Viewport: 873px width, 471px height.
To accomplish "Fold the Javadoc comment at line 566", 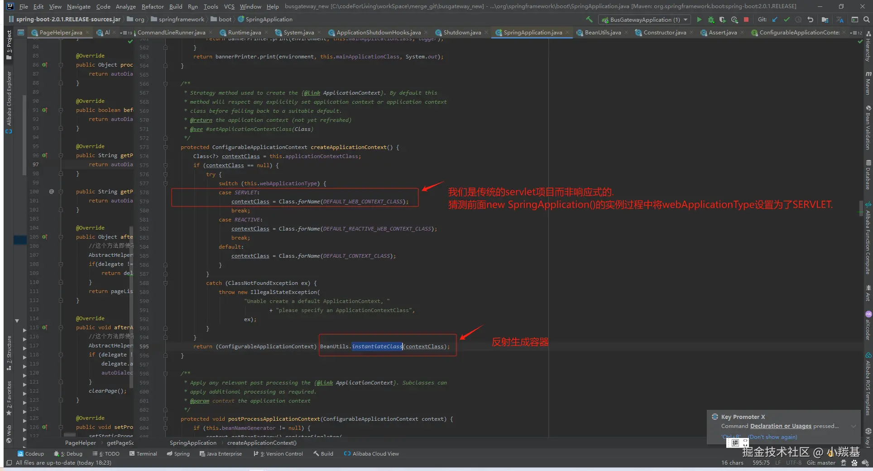I will [165, 84].
